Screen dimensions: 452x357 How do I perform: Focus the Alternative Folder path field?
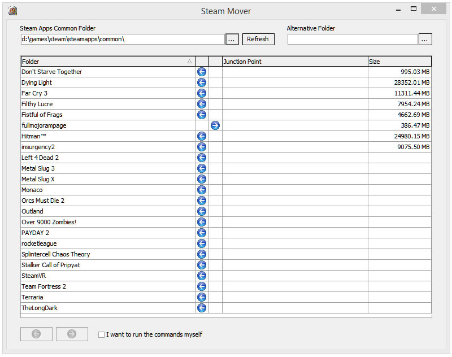pos(353,39)
